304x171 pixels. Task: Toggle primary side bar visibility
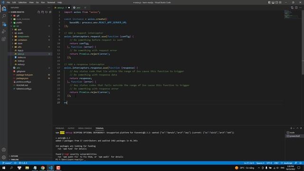pos(269,2)
